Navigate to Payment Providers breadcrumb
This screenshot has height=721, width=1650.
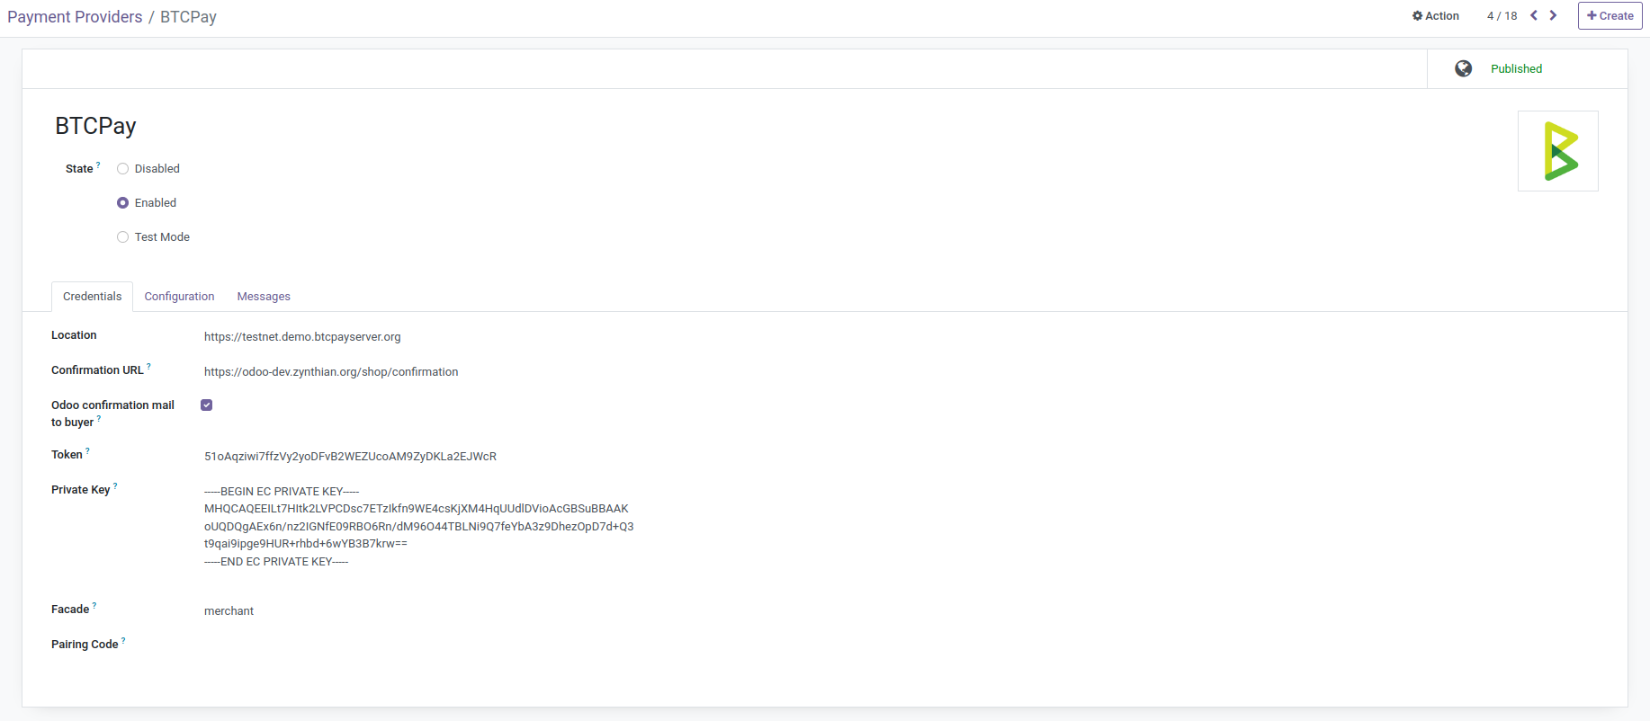click(75, 17)
